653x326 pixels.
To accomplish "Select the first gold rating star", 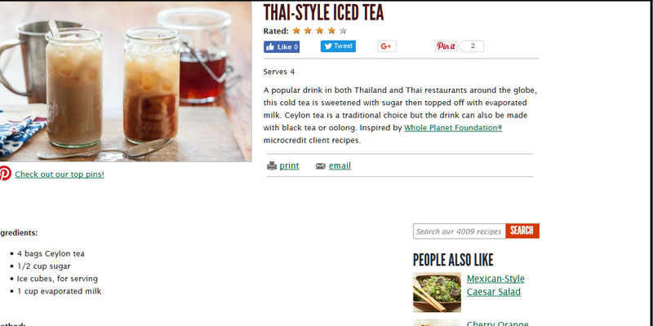I will [x=296, y=31].
